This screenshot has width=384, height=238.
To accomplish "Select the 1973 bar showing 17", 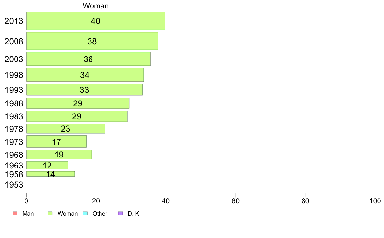I will point(56,142).
